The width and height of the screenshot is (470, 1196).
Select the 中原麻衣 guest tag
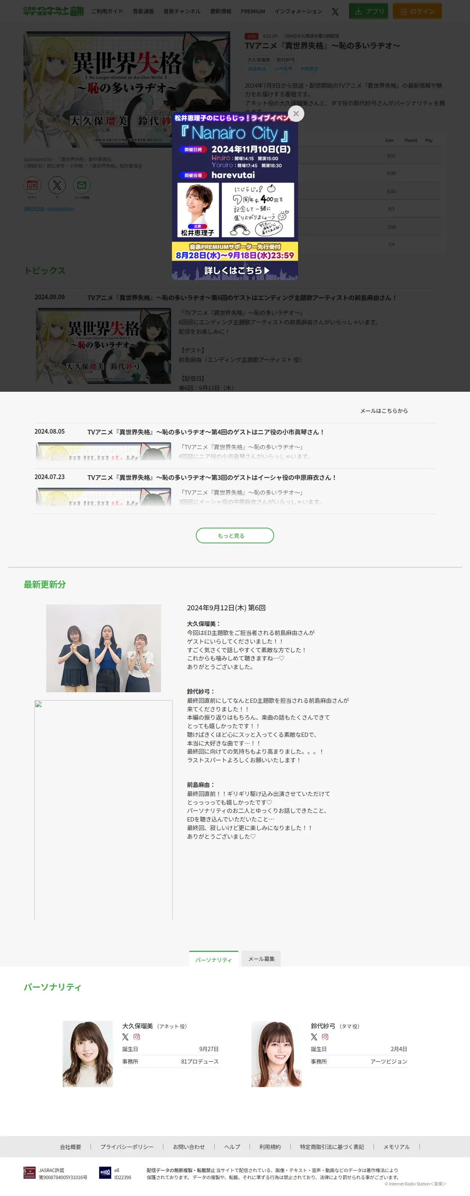[309, 69]
